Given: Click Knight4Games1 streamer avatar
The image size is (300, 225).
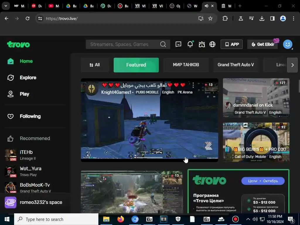Looking at the screenshot, I should pos(91,89).
